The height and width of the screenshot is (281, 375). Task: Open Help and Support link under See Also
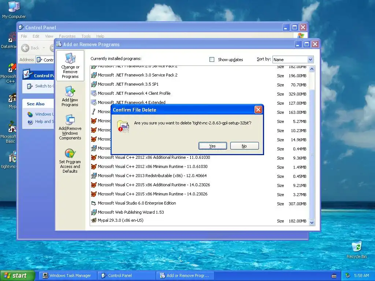point(41,121)
